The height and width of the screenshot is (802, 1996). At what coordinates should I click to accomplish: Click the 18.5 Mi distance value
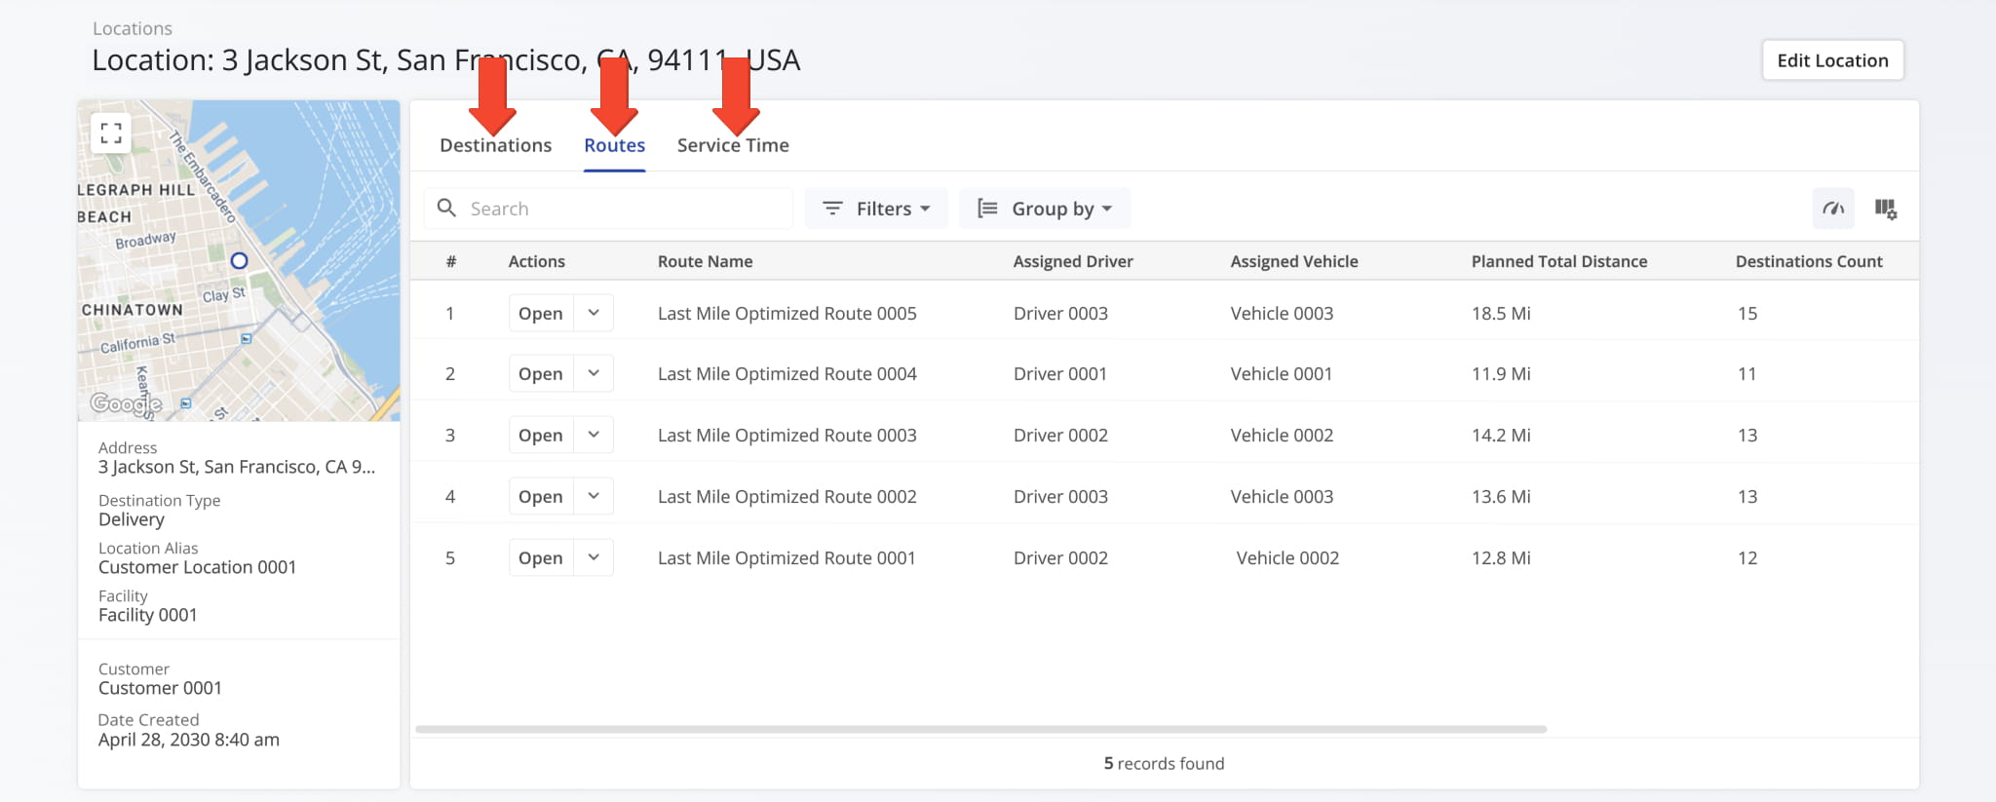click(1501, 314)
